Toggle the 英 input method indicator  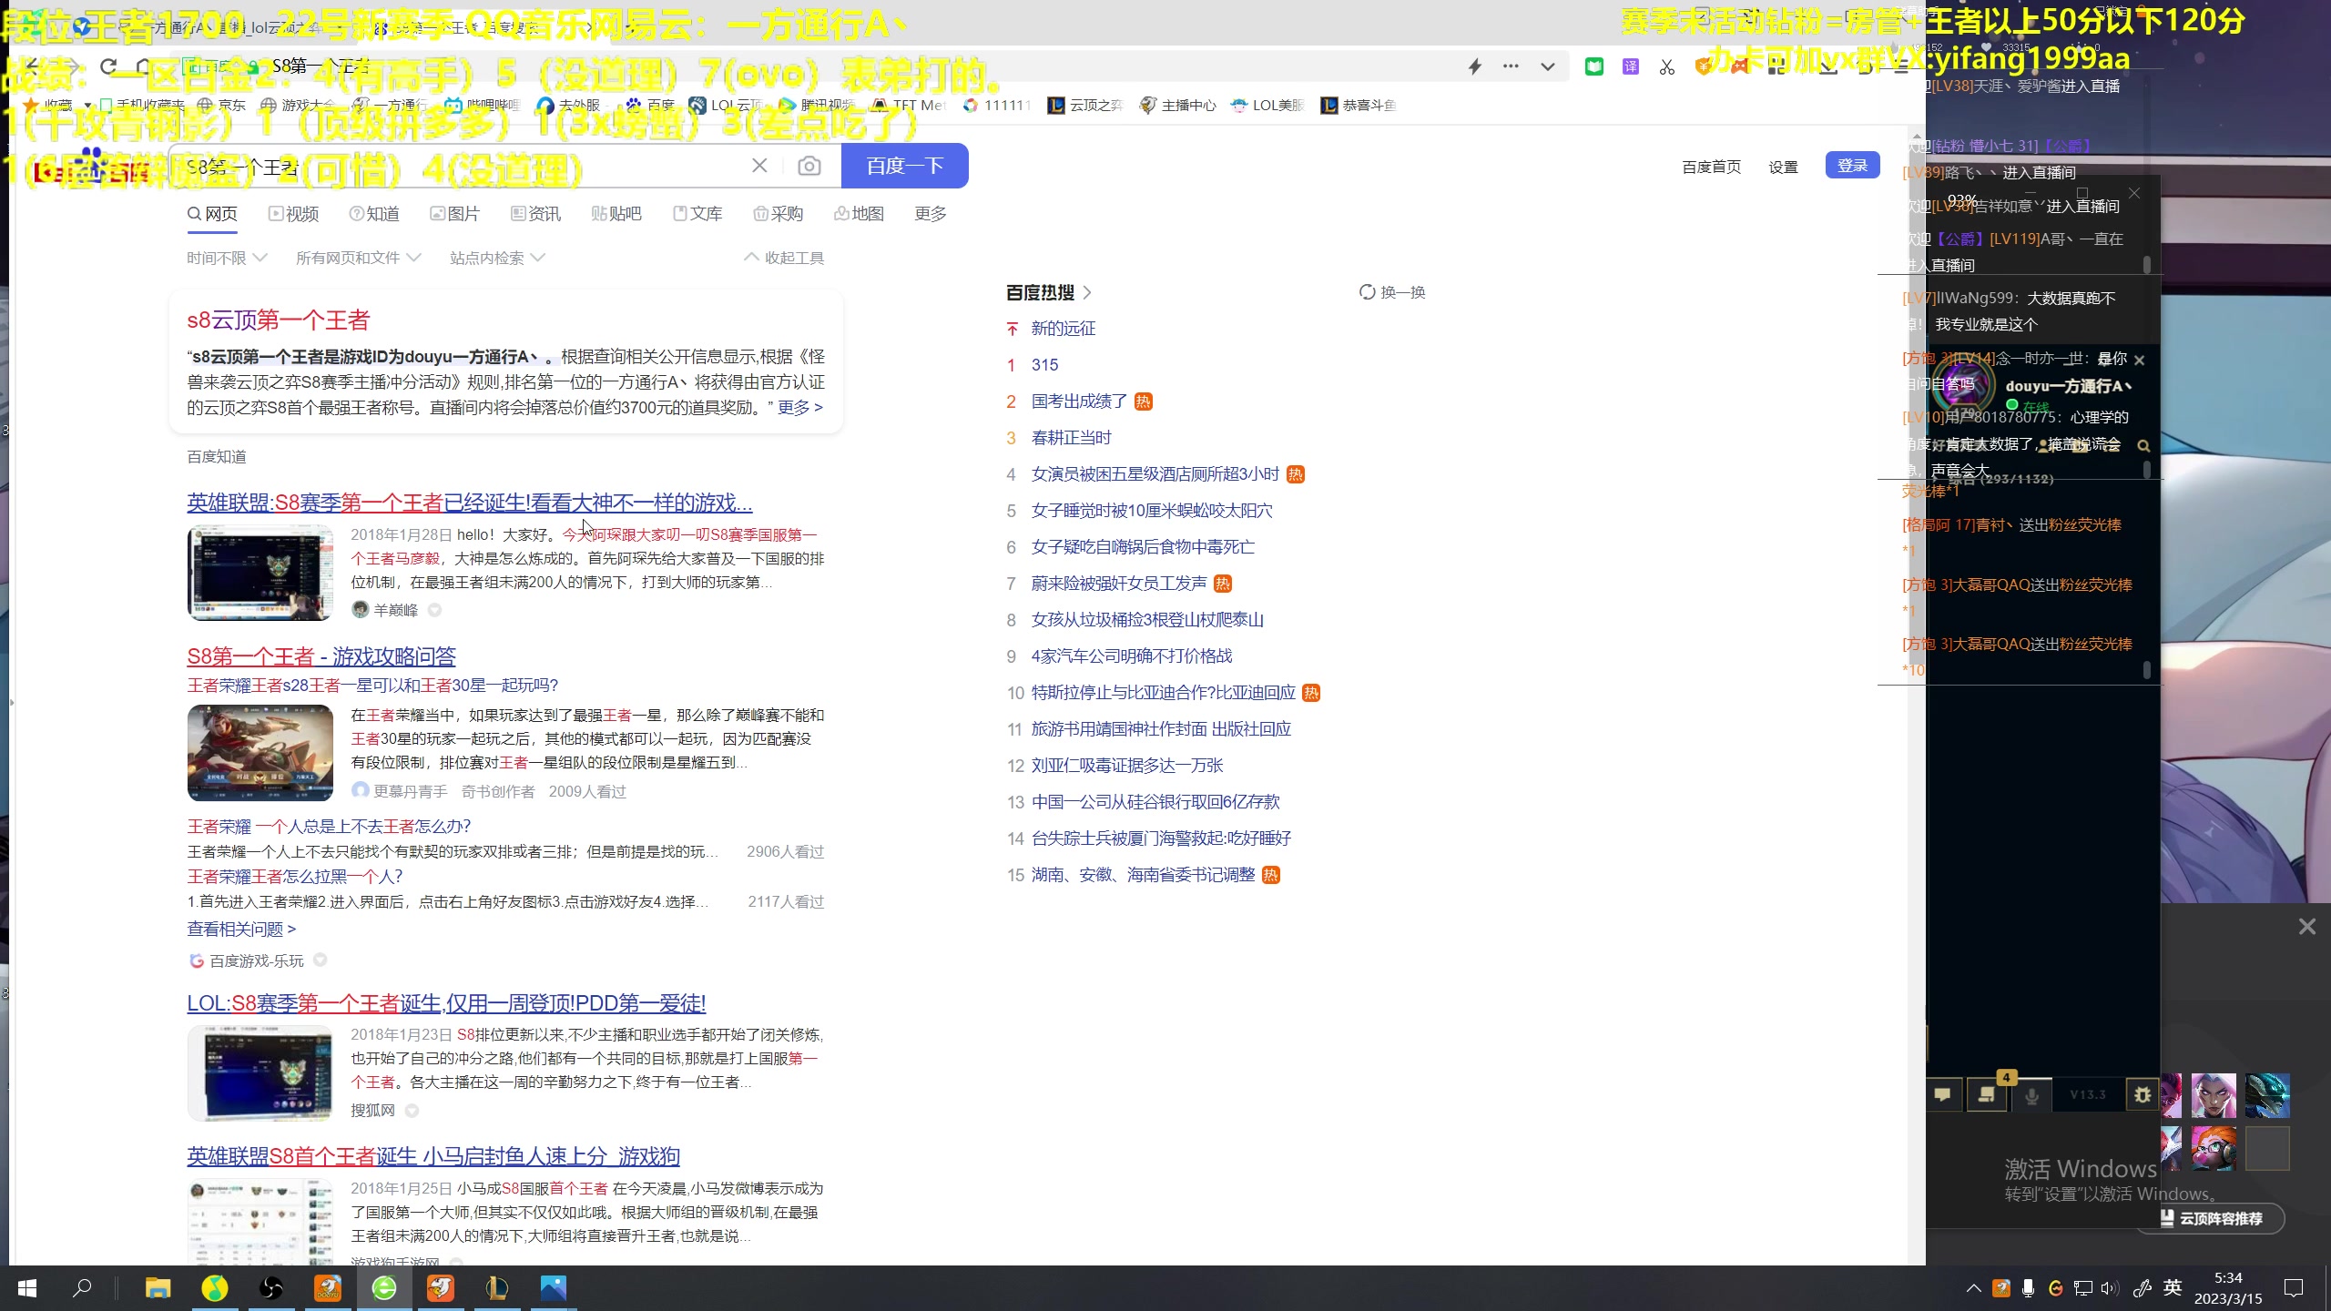pos(2173,1287)
